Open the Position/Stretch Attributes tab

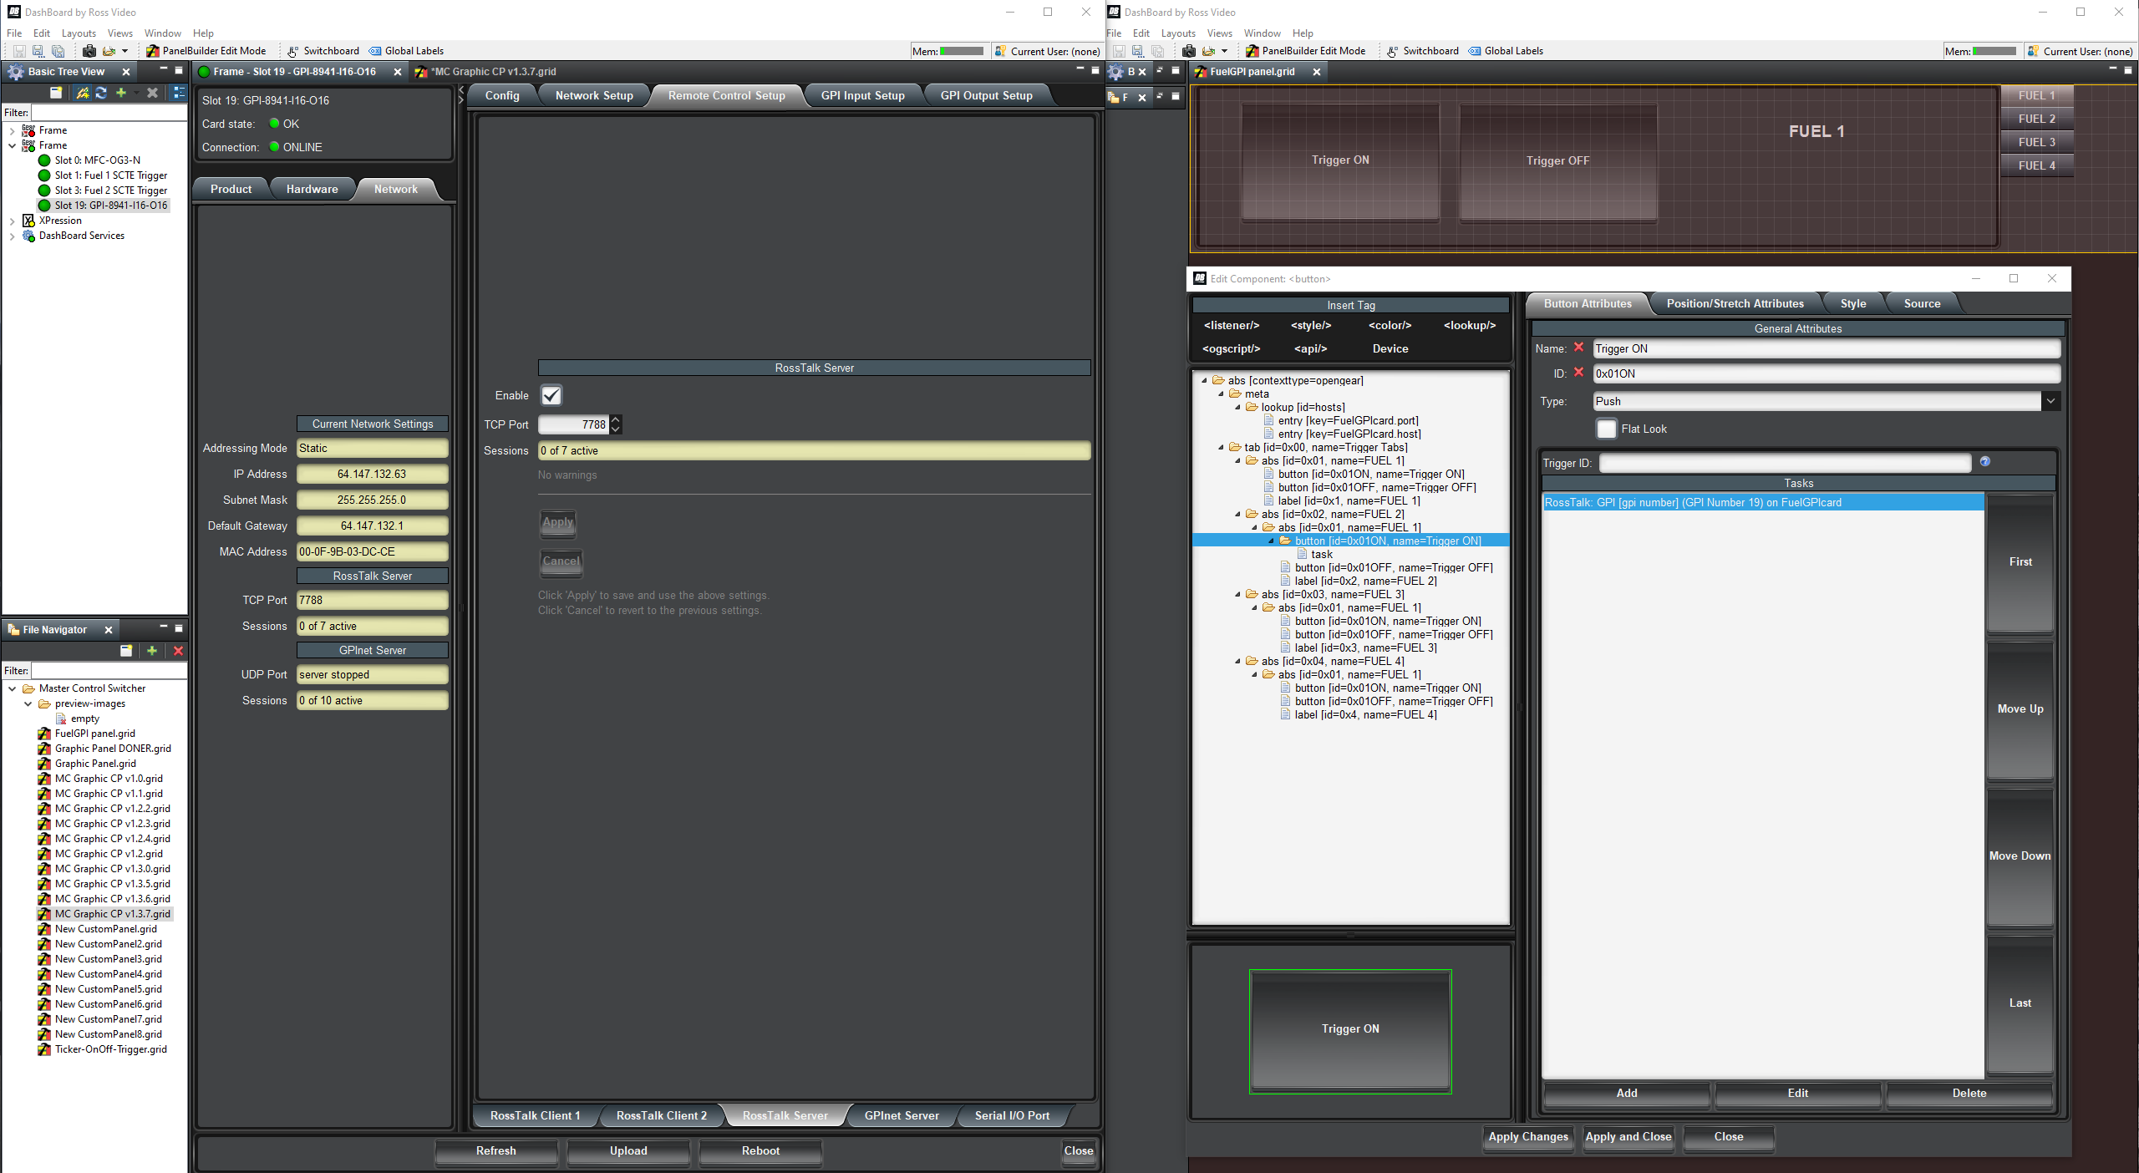coord(1735,303)
